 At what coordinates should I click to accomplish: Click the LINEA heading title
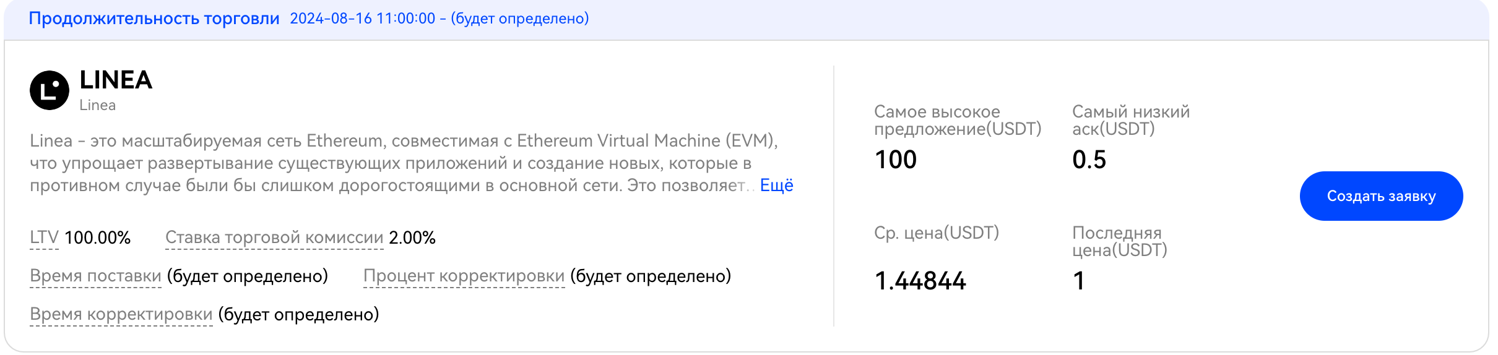click(x=116, y=80)
